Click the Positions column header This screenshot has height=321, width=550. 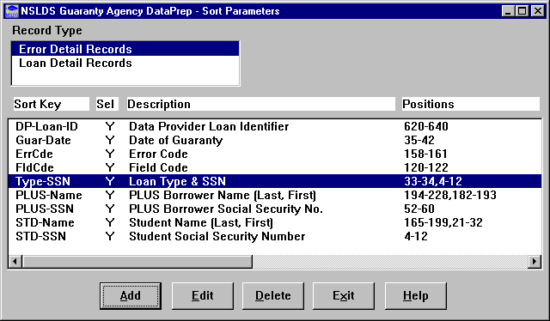coord(471,104)
